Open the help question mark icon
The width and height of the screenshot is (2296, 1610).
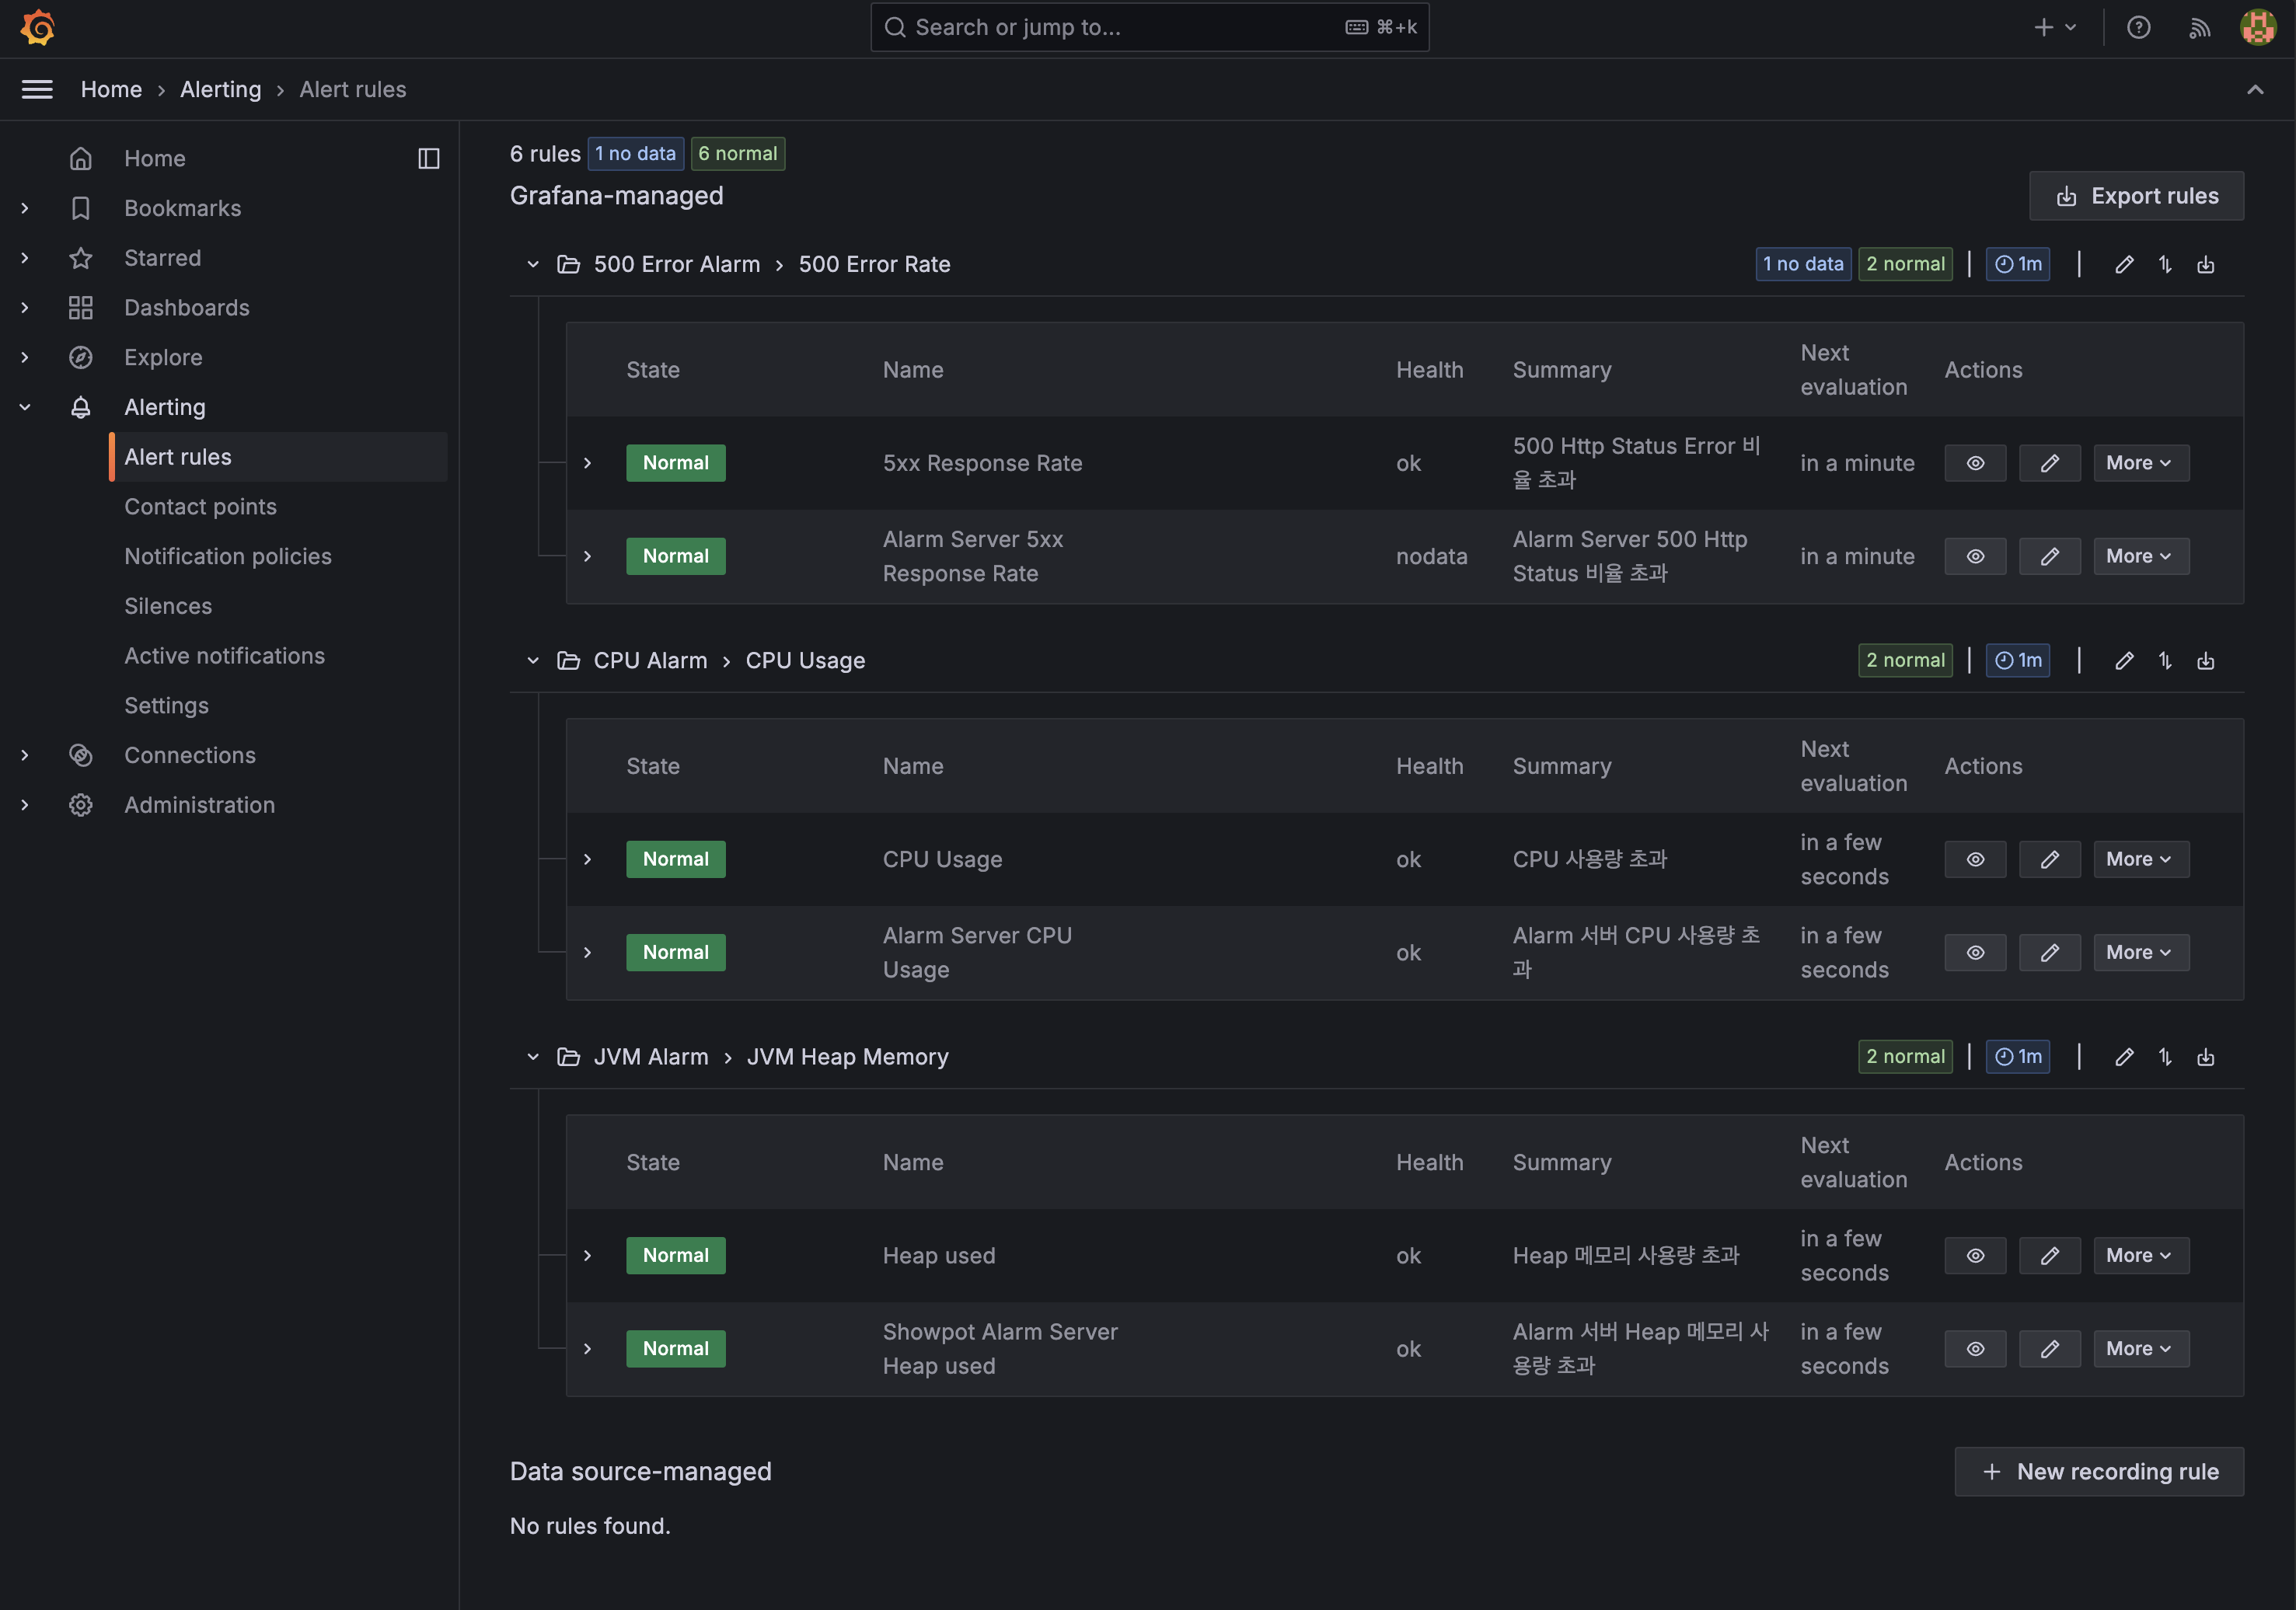tap(2138, 27)
